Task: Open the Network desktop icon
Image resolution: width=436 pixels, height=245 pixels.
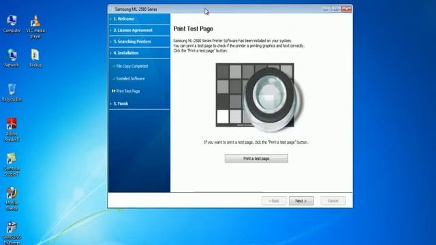Action: [12, 59]
